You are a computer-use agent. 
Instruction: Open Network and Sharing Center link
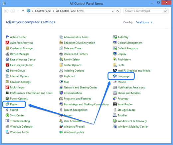[x=81, y=87]
